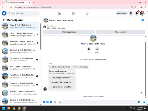Image resolution: width=148 pixels, height=111 pixels.
Task: Bookmark this page with star icon
Action: pyautogui.click(x=136, y=7)
